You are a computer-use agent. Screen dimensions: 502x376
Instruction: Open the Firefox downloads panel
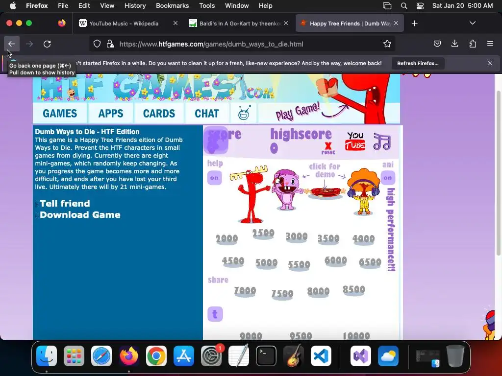click(x=454, y=44)
